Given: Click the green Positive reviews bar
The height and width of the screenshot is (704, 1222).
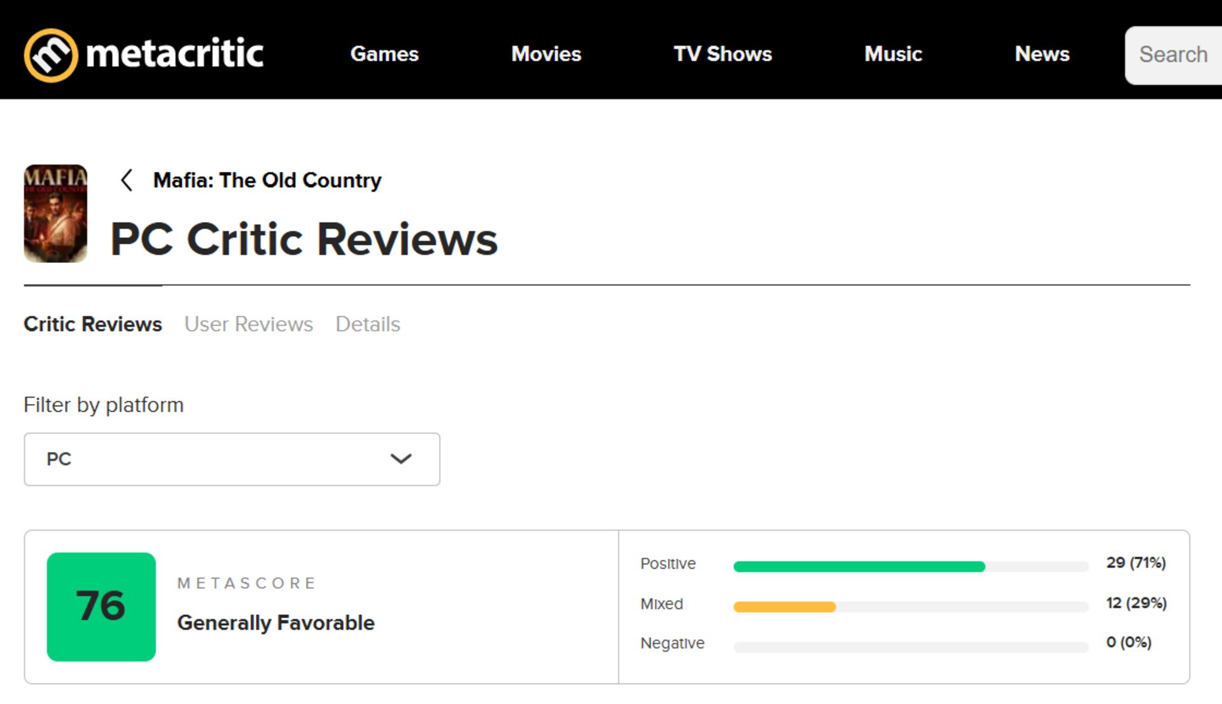Looking at the screenshot, I should (x=859, y=567).
